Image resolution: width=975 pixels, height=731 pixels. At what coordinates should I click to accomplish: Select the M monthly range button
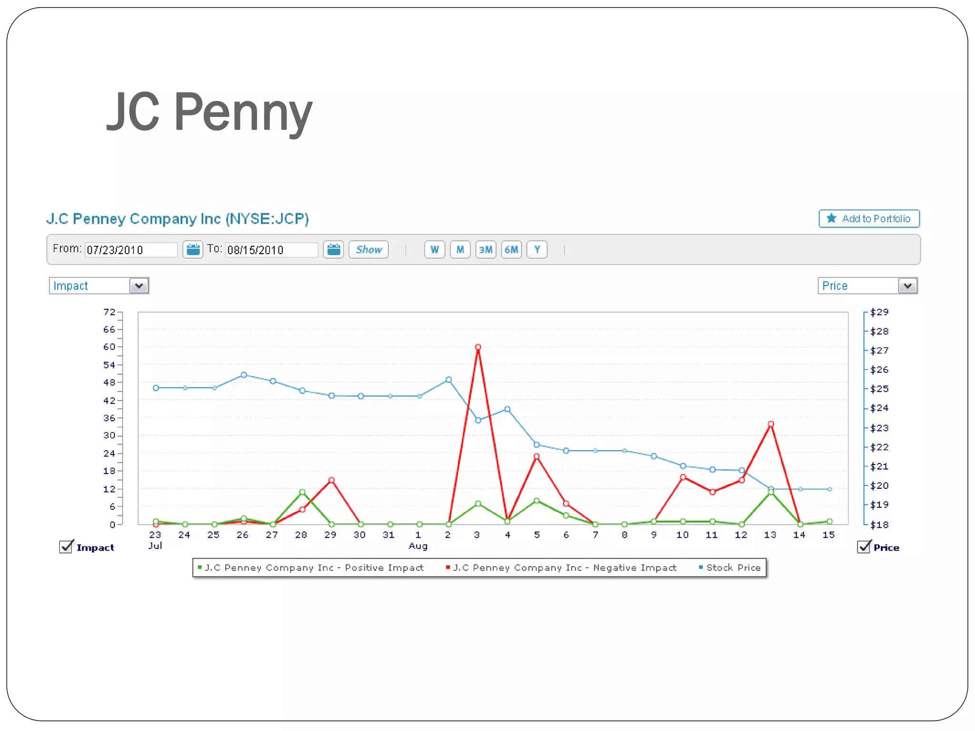[x=460, y=249]
